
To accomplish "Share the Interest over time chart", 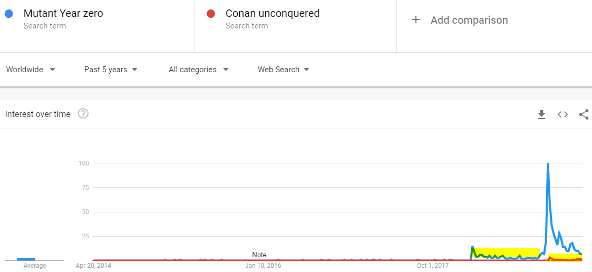I will click(x=584, y=114).
